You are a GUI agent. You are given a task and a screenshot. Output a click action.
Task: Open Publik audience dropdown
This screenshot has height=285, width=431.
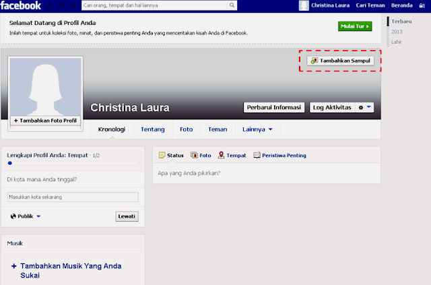pos(26,216)
